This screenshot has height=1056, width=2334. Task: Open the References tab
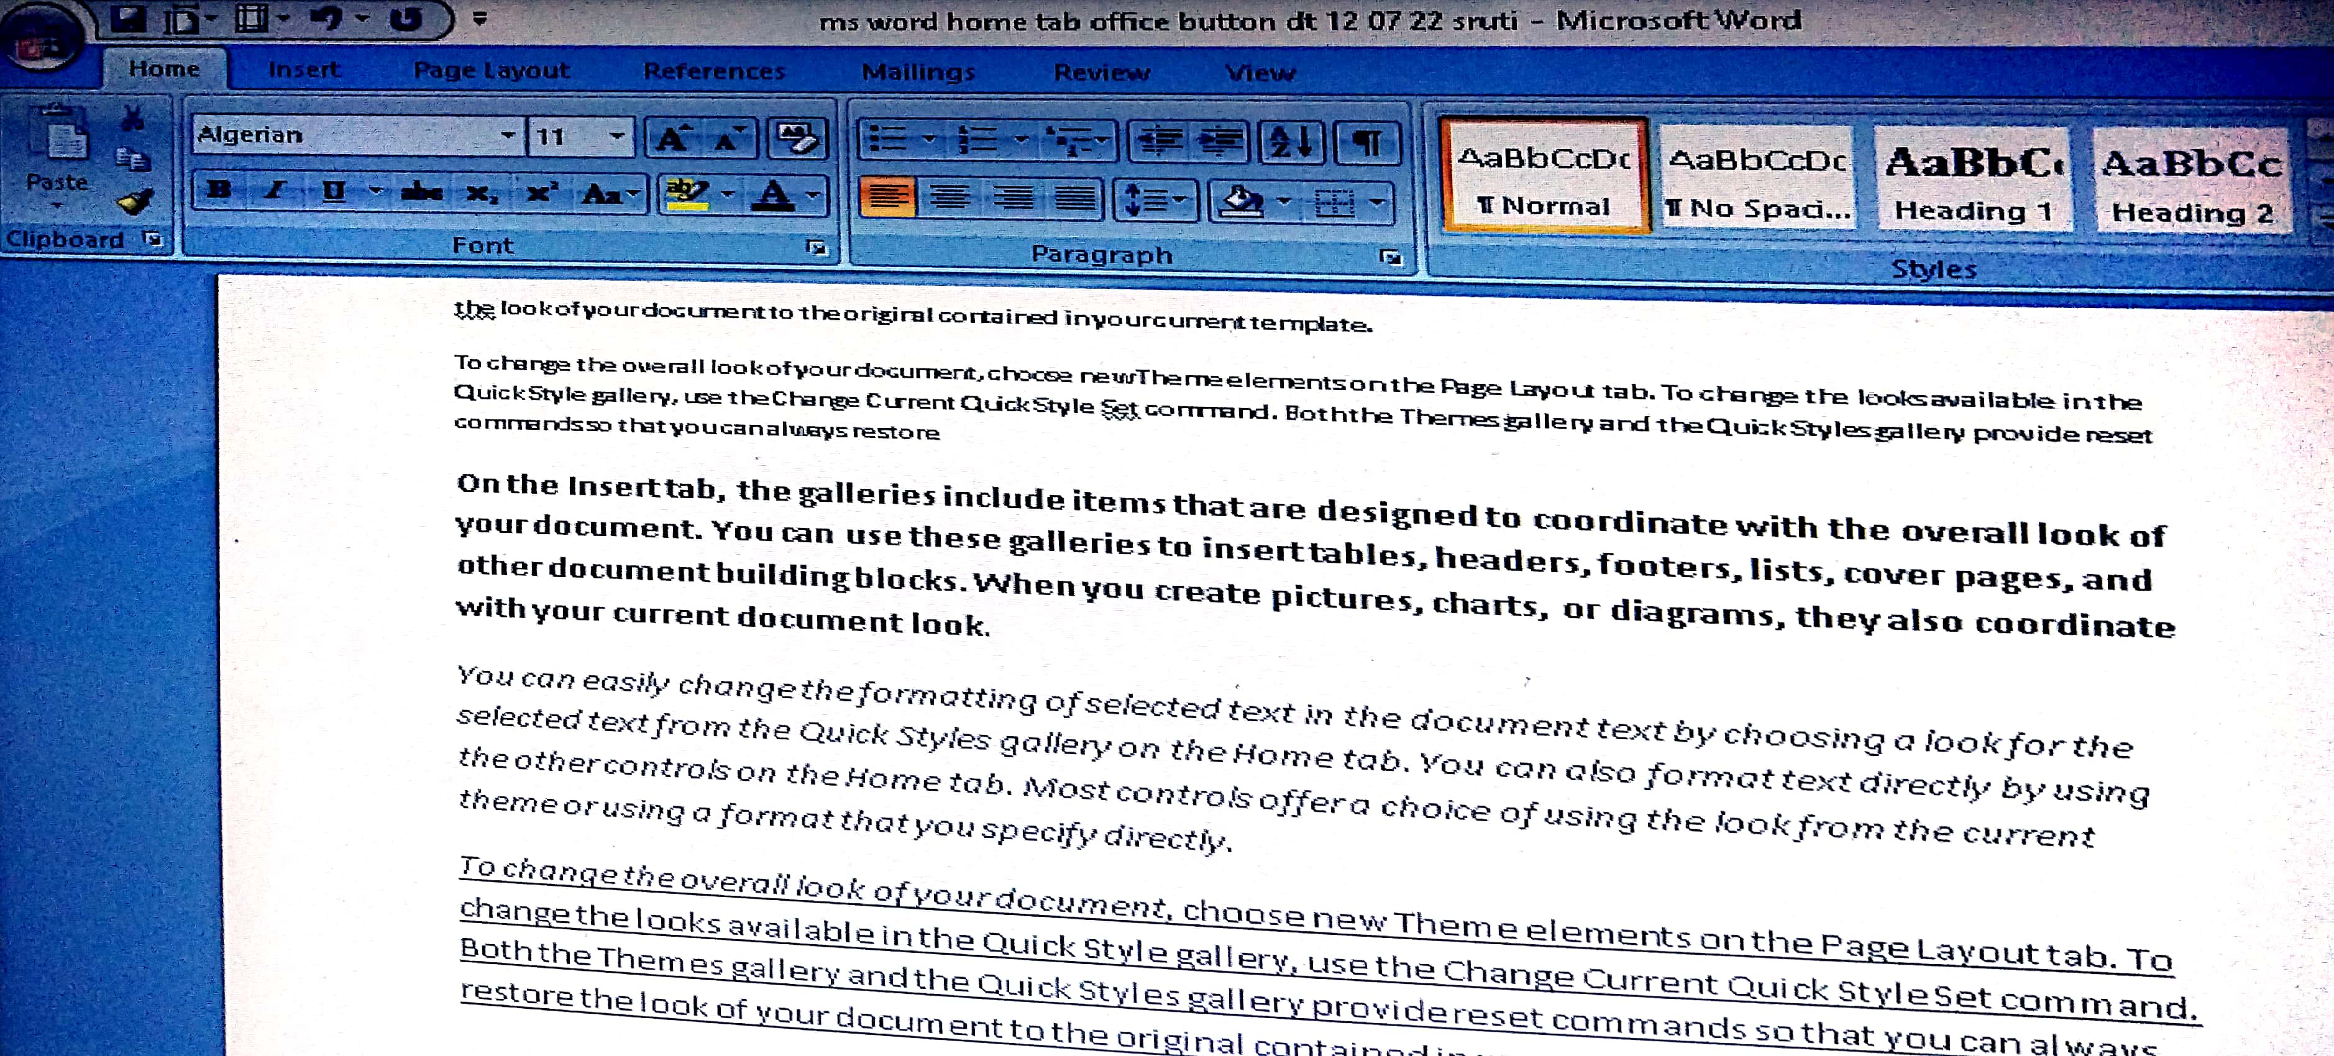(714, 71)
